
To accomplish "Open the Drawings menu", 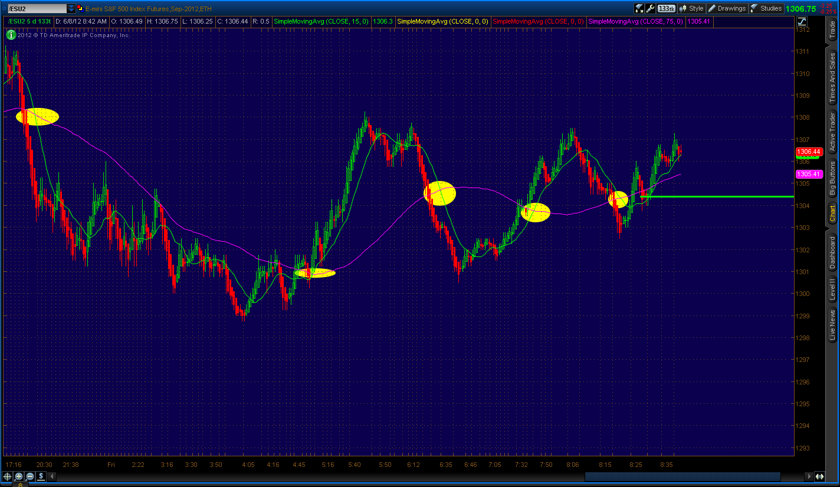I will point(727,8).
